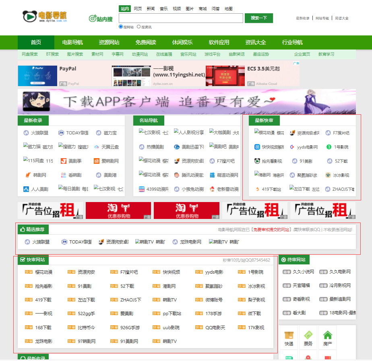Switch to the 网页 search tab
Image resolution: width=372 pixels, height=361 pixels.
tap(138, 9)
